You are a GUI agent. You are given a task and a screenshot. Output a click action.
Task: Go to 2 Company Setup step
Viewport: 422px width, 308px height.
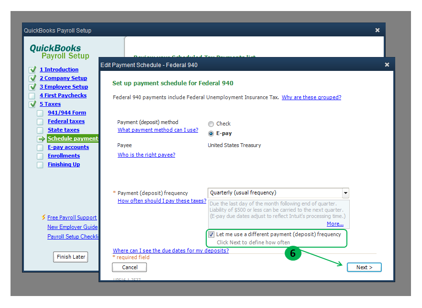pyautogui.click(x=63, y=78)
